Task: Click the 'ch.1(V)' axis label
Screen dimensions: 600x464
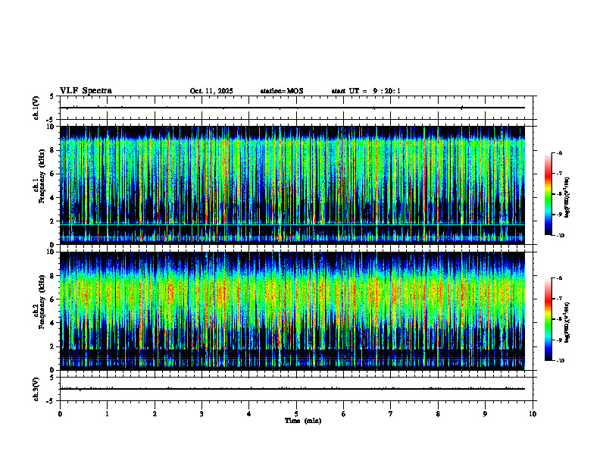Action: tap(36, 108)
